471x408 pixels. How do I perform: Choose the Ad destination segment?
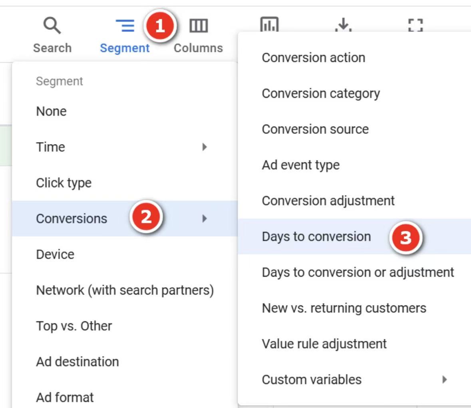point(125,361)
